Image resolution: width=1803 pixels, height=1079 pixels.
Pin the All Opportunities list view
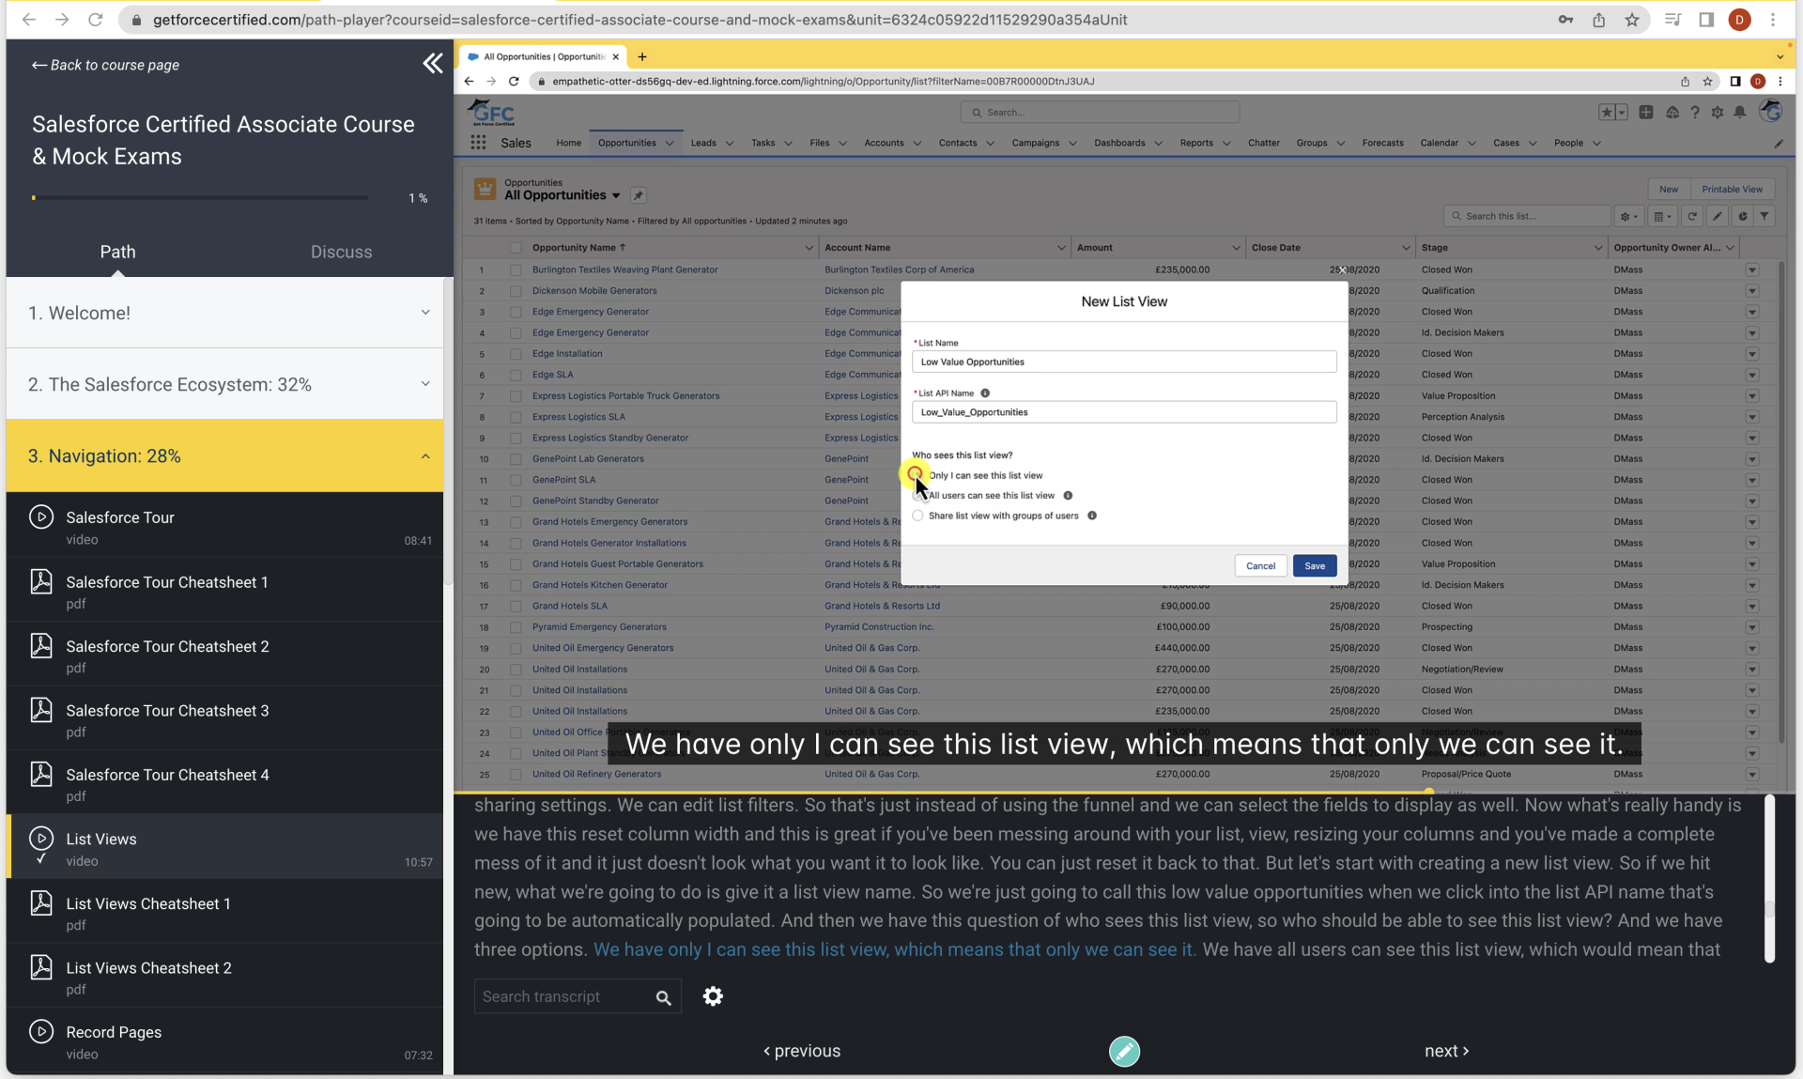point(638,195)
